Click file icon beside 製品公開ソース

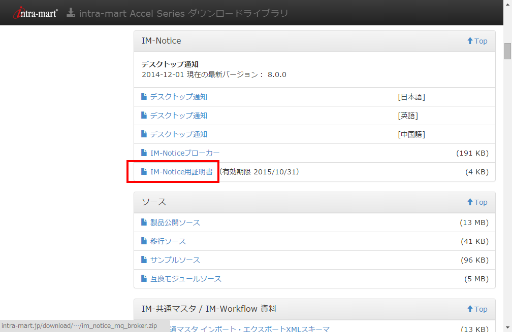coord(144,222)
